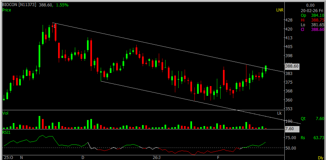Click the 368 price axis label
326x160 pixels.
coord(289,91)
